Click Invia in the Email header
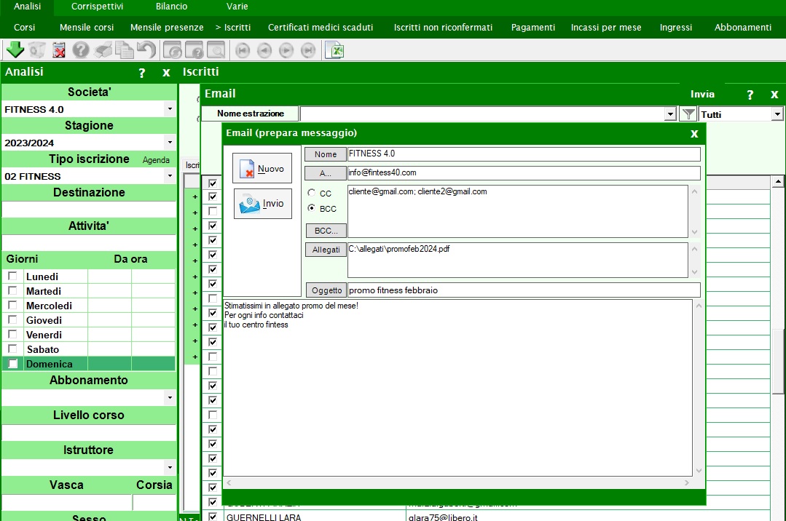This screenshot has height=521, width=786. tap(702, 94)
